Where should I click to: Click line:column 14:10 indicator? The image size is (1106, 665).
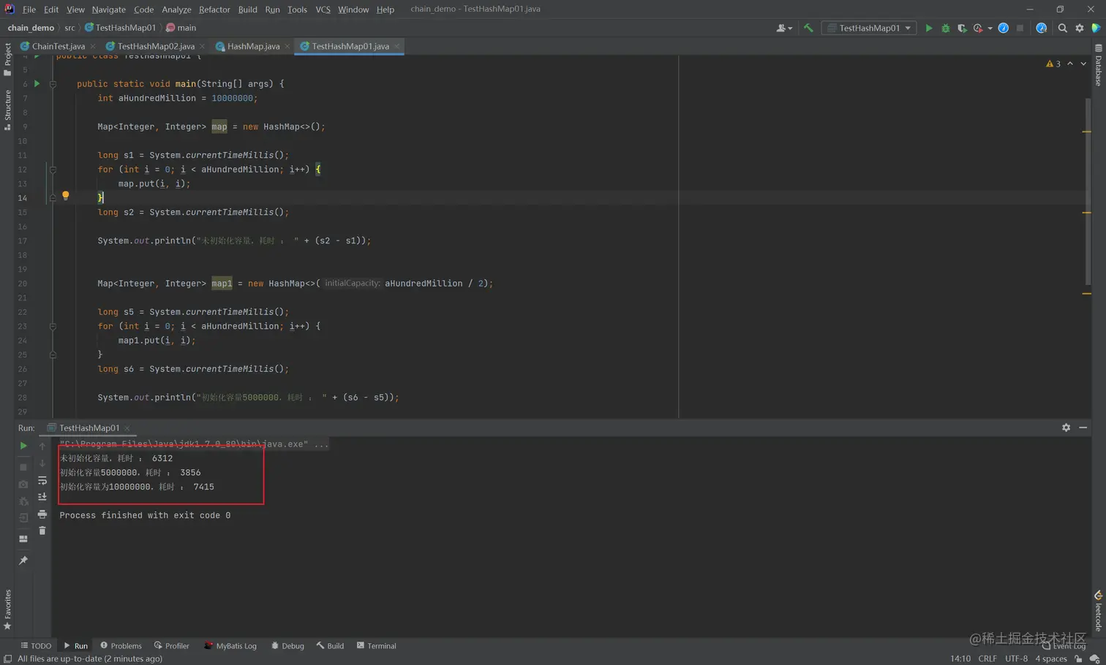tap(960, 658)
